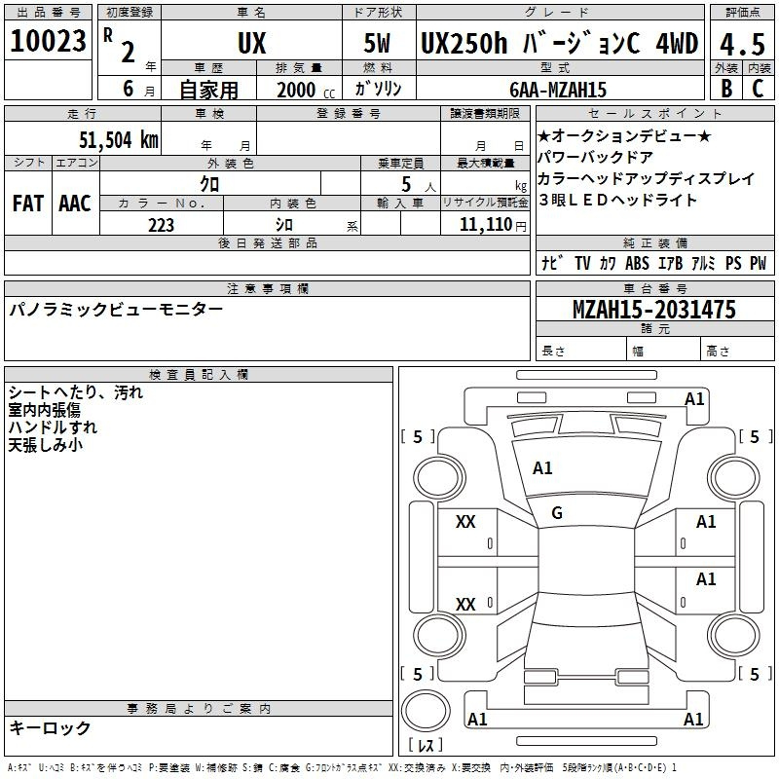Click the air conditioner value AAC
The image size is (779, 779).
click(x=75, y=204)
